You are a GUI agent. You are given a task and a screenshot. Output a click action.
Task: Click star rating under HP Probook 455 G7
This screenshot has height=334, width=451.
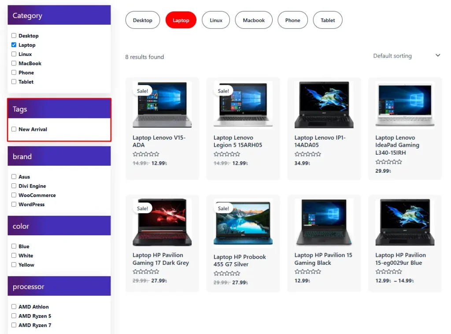[x=227, y=273]
